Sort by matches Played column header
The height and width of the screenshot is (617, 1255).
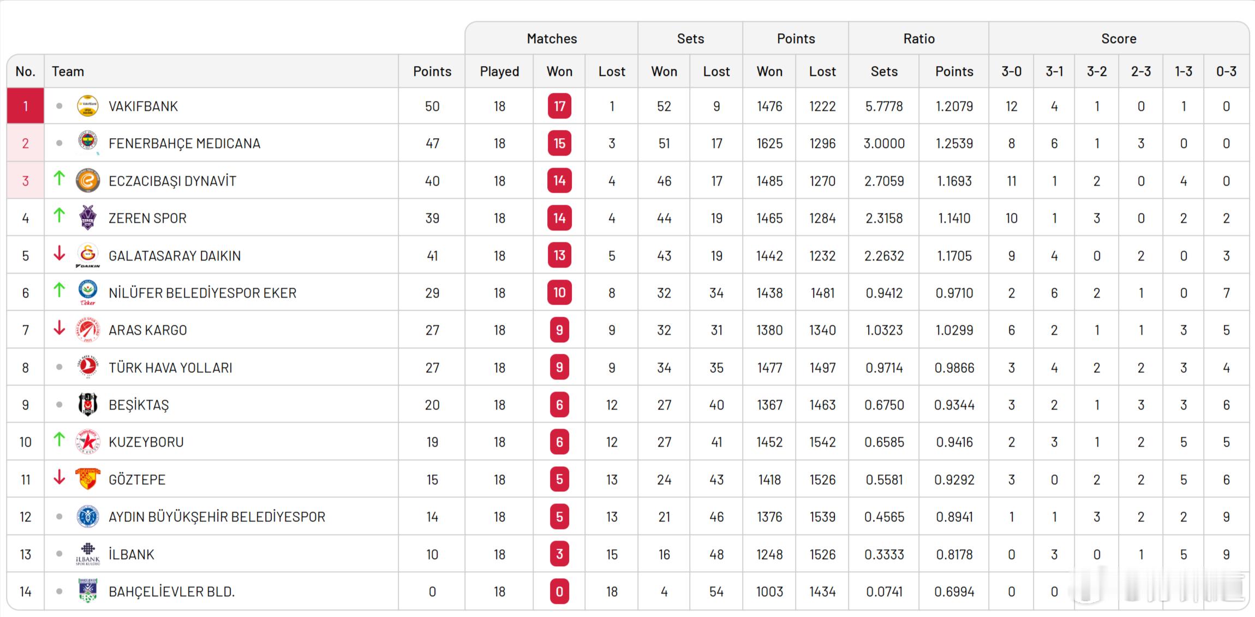pyautogui.click(x=499, y=72)
